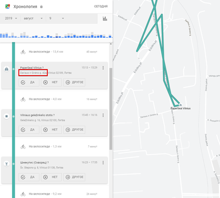Click bicycle icon for 4,0 км ride
This screenshot has height=198, width=220.
point(23,99)
